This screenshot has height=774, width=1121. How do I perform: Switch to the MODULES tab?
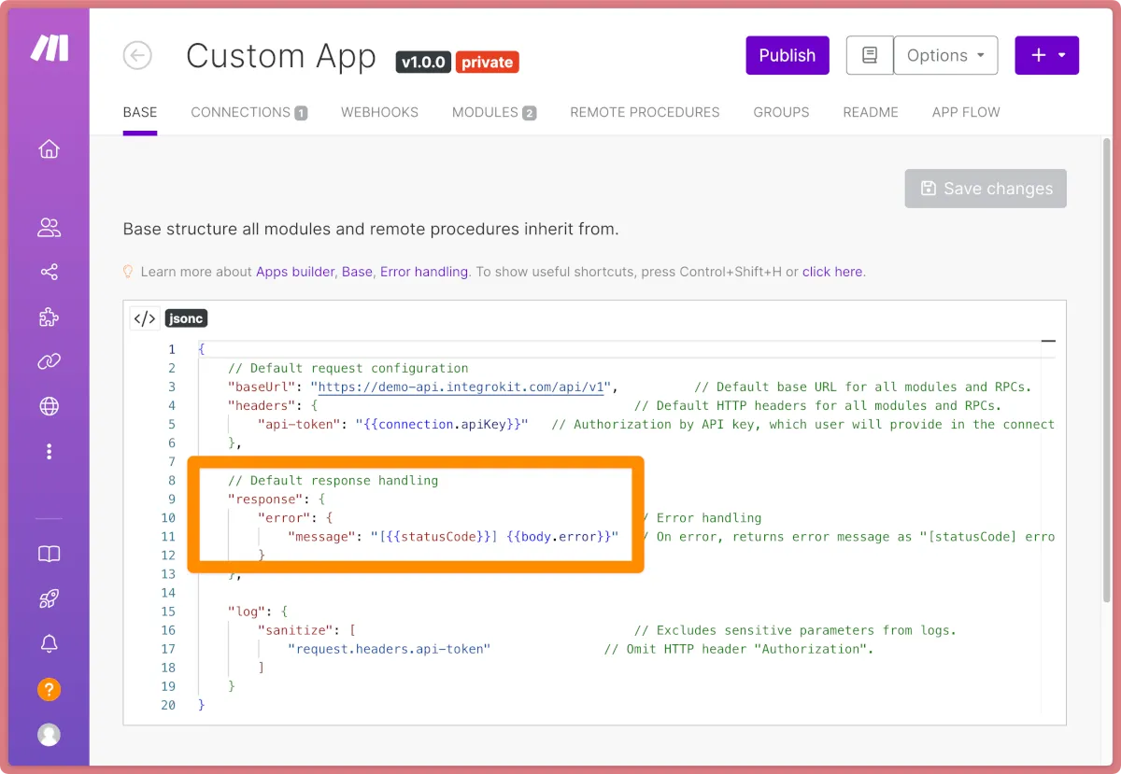pos(493,112)
